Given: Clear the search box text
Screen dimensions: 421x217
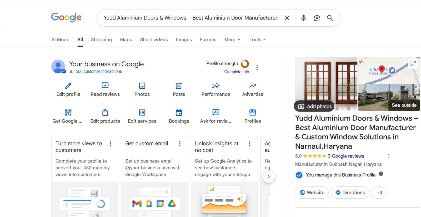Looking at the screenshot, I should pyautogui.click(x=287, y=18).
